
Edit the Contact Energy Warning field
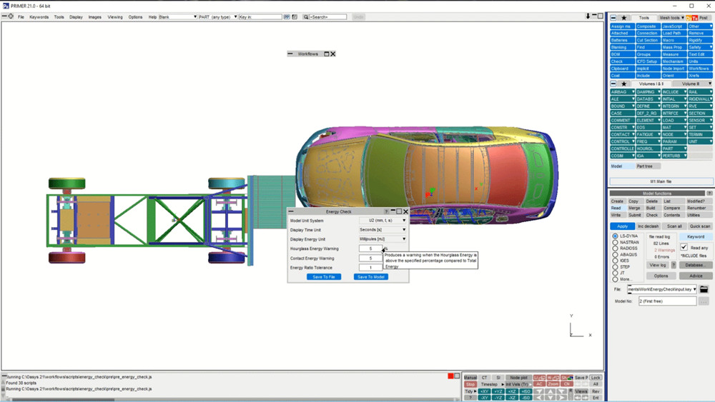coord(370,258)
